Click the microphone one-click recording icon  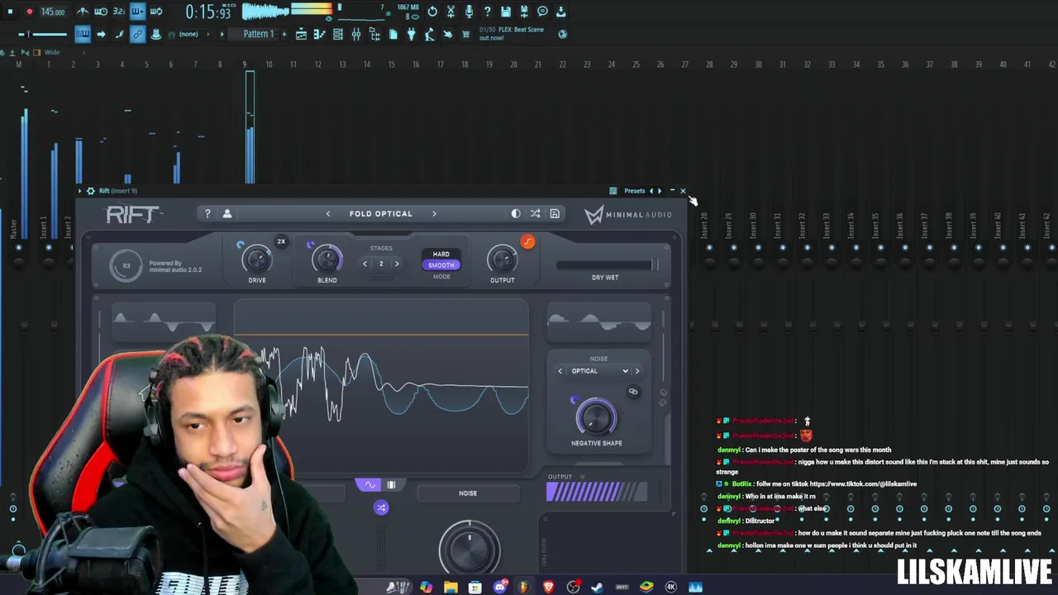click(469, 12)
